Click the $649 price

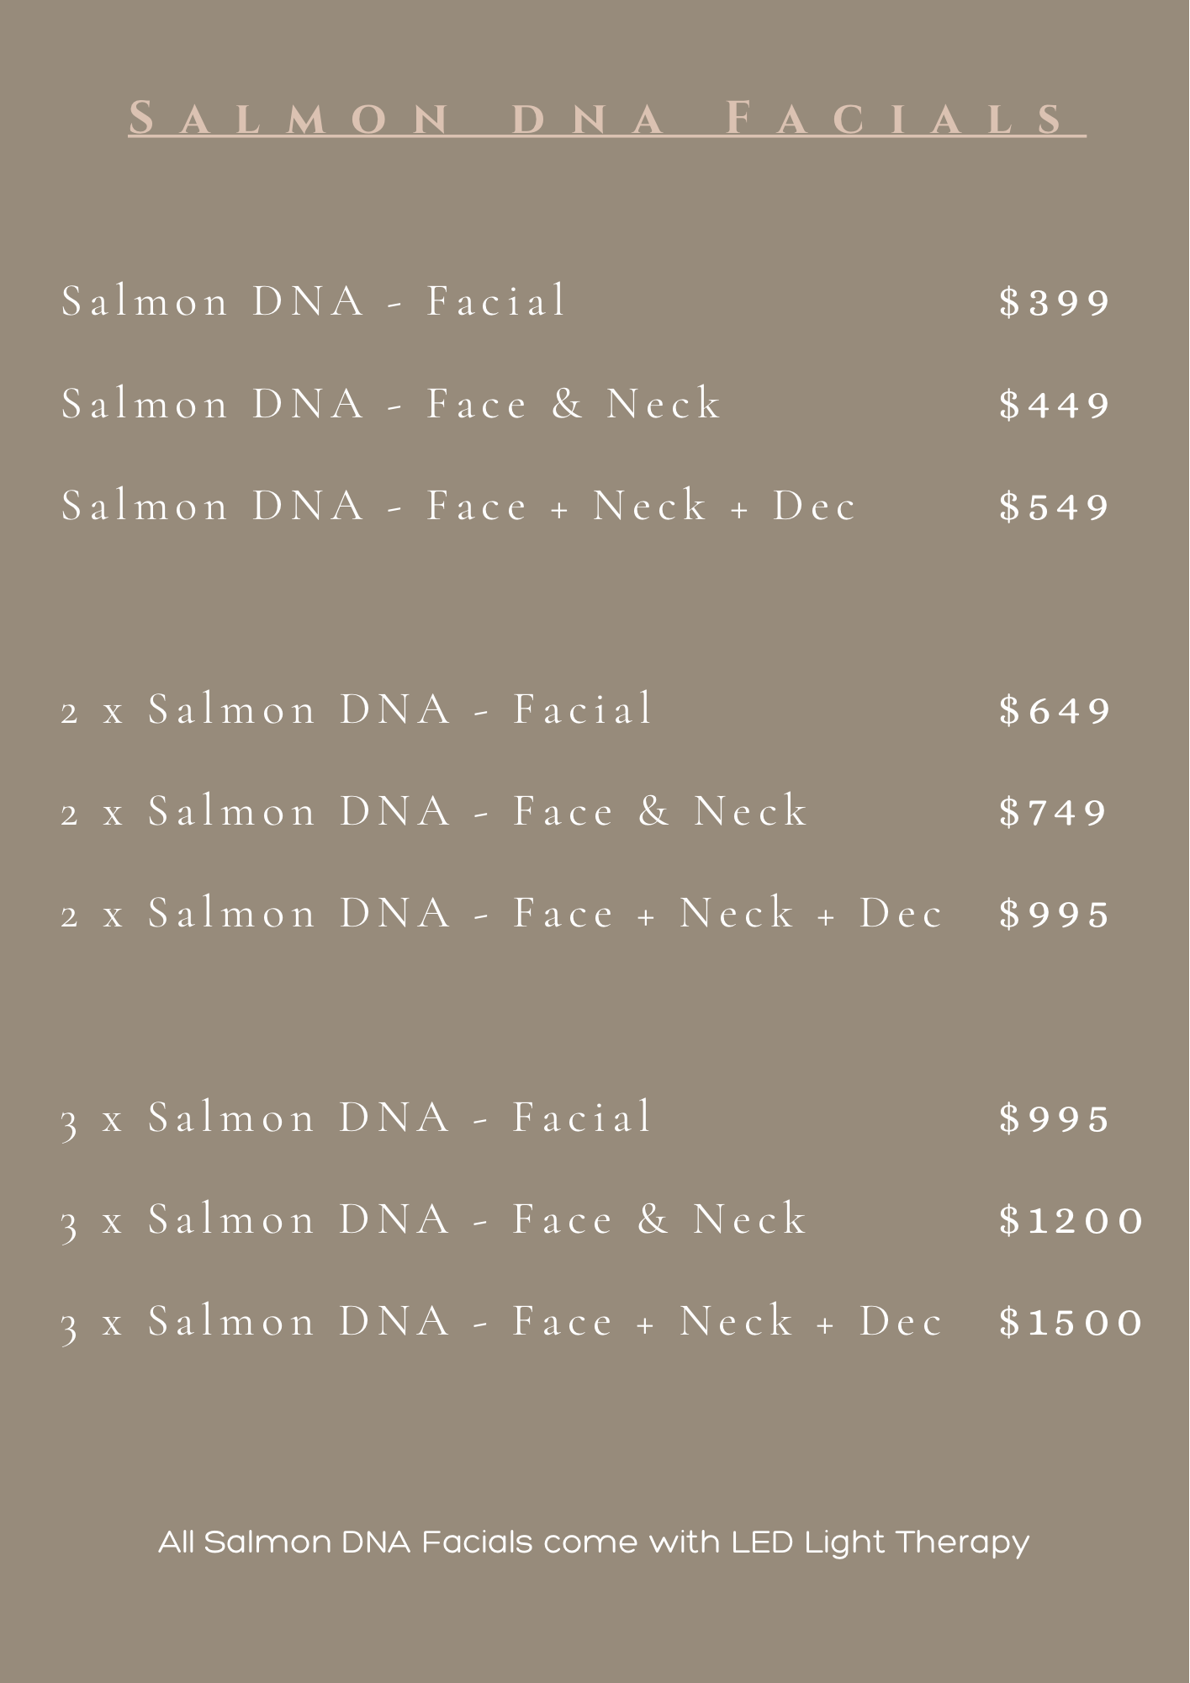pyautogui.click(x=1055, y=711)
